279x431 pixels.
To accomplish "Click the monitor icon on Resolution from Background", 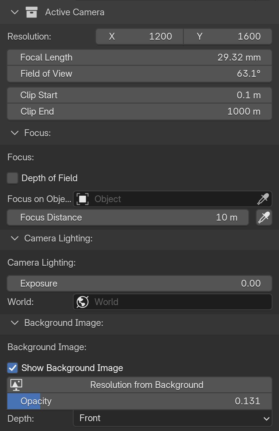I will click(x=16, y=385).
